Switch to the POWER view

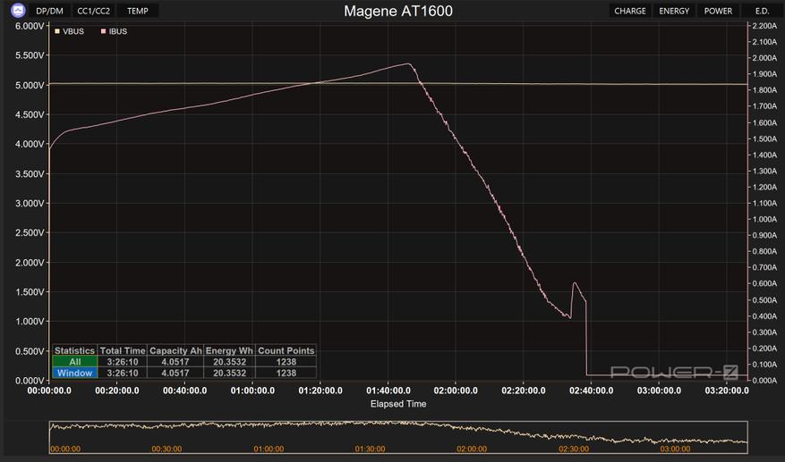(718, 11)
